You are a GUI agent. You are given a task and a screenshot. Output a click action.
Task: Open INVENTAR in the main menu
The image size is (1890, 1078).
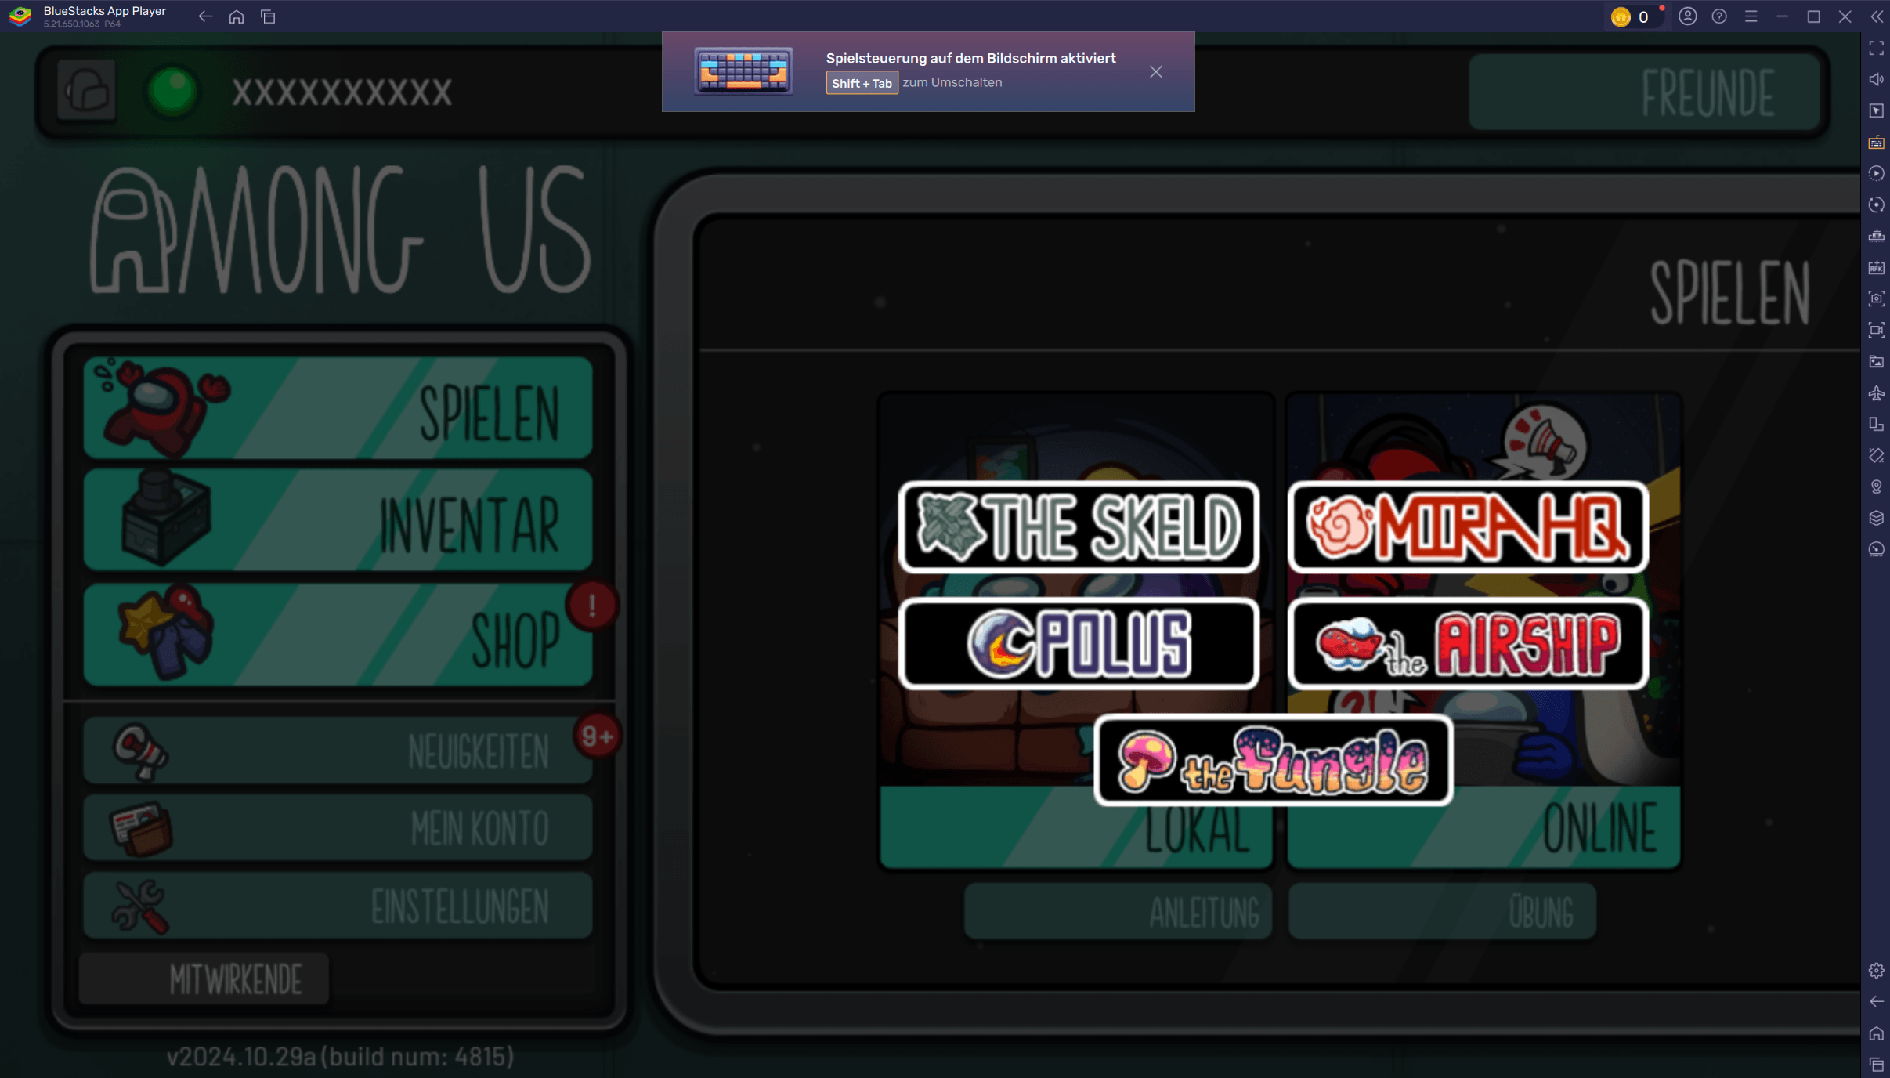pos(338,520)
